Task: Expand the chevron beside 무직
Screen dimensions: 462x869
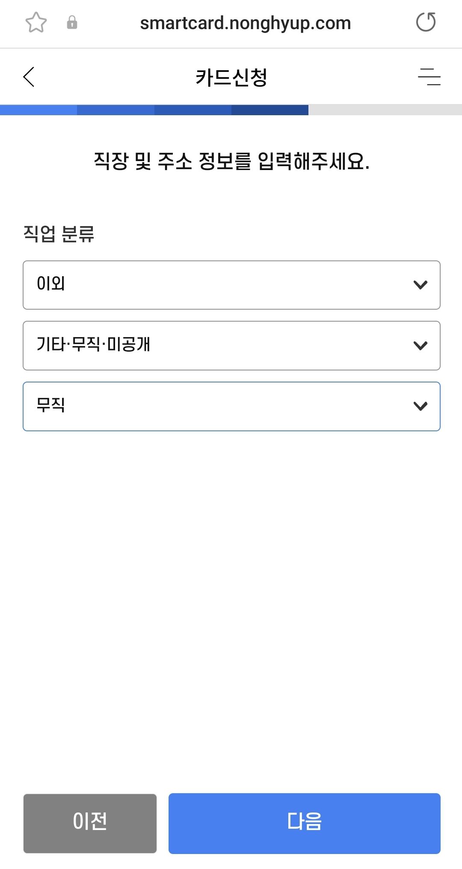Action: click(x=421, y=406)
